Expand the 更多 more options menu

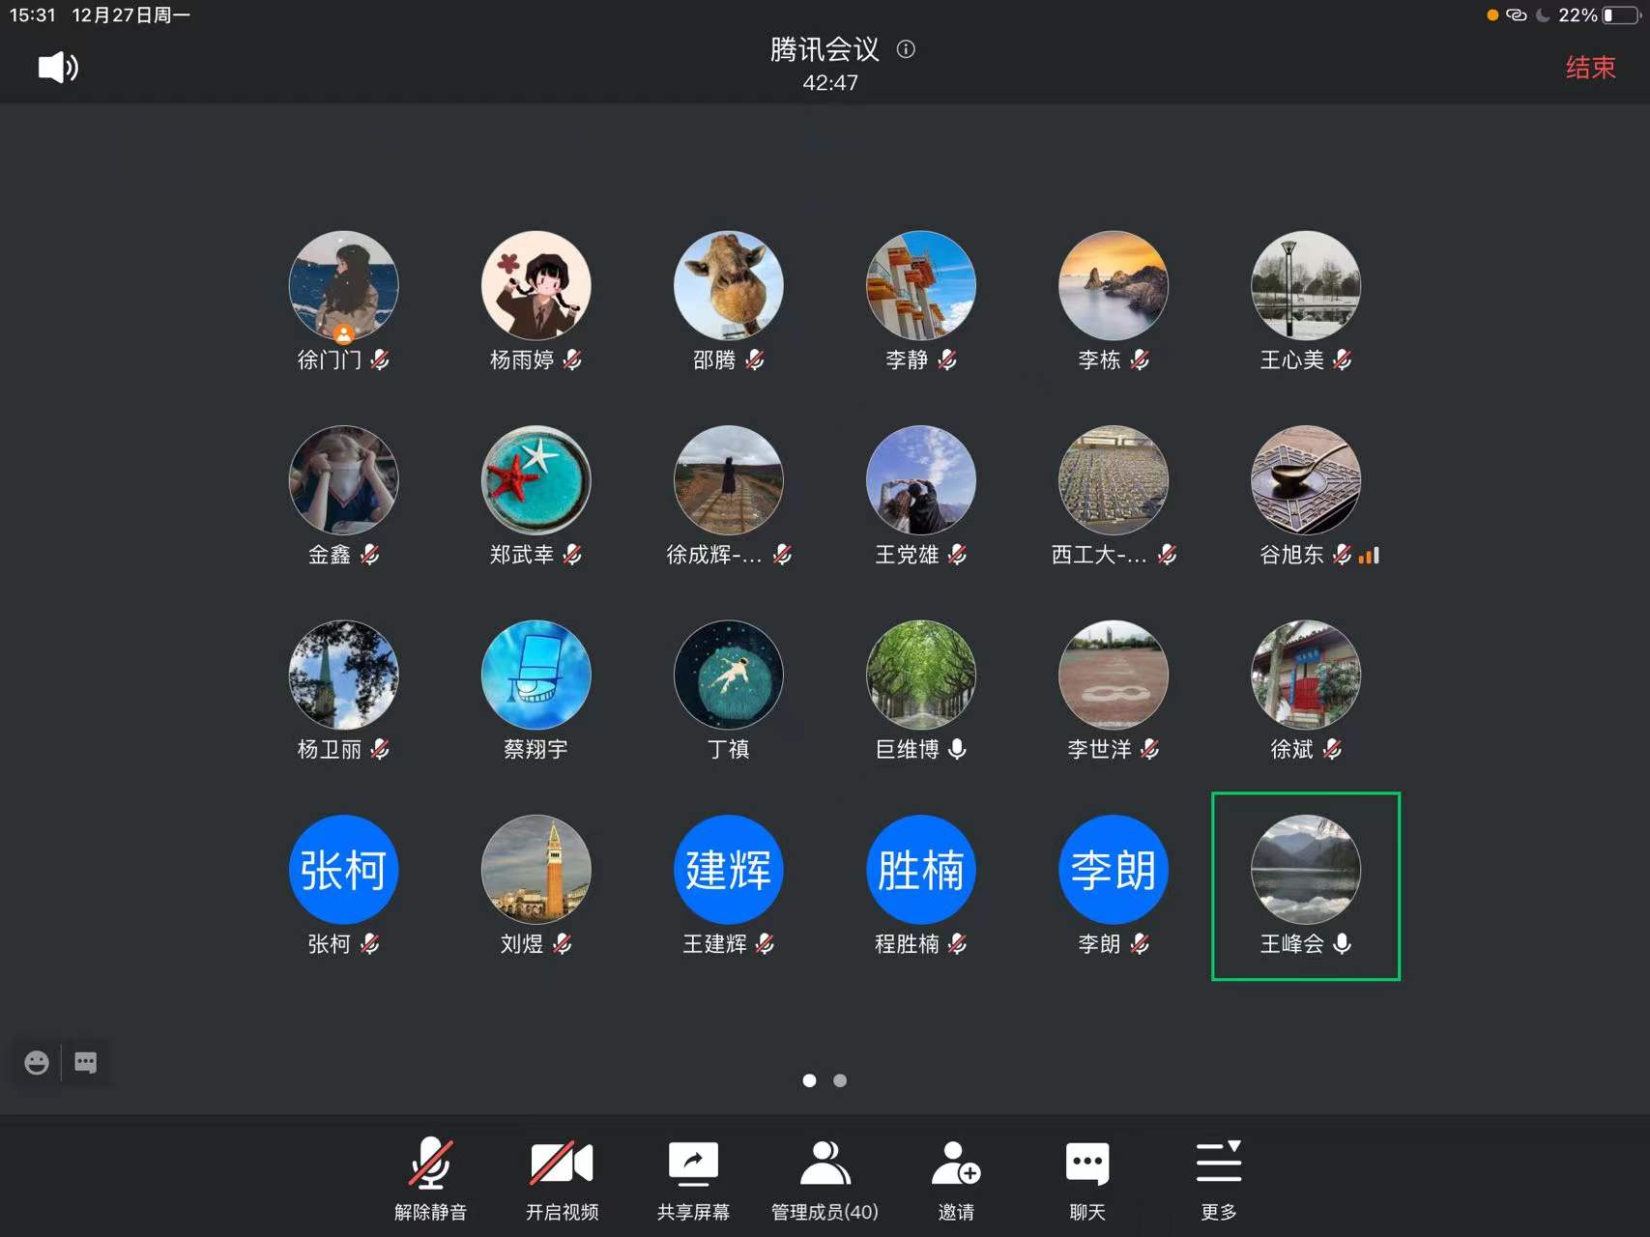[x=1219, y=1178]
